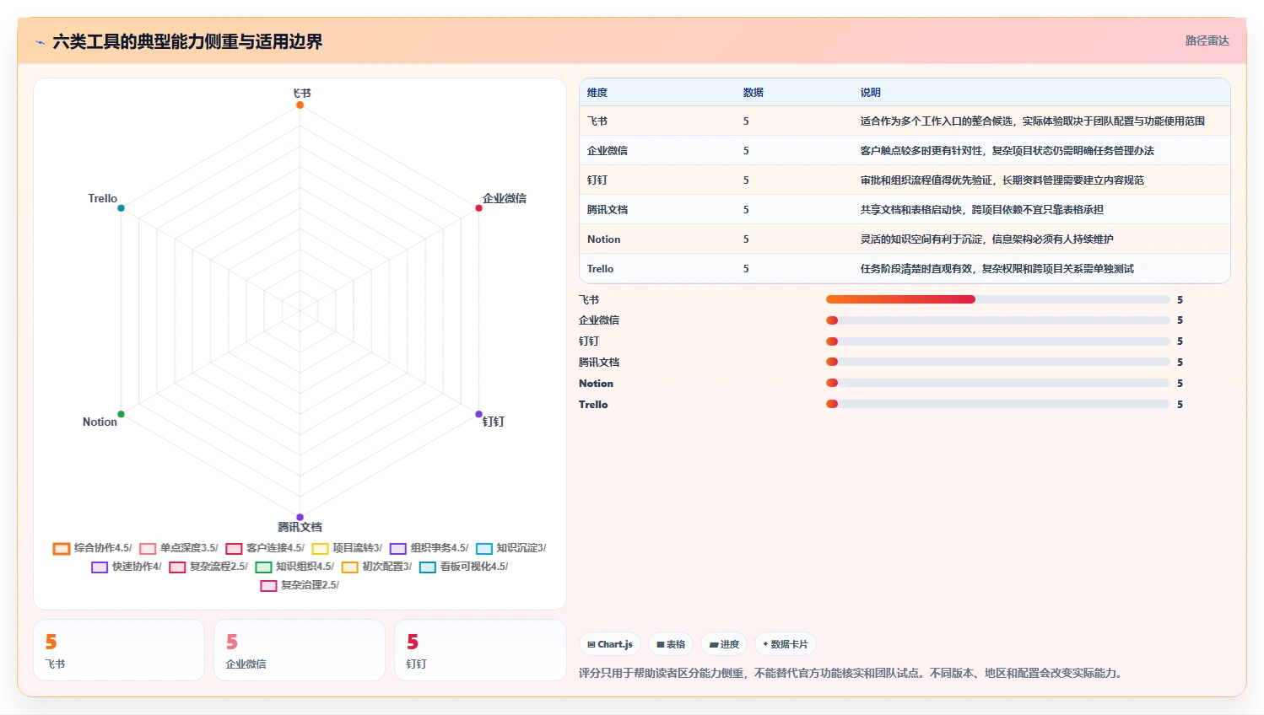Click the Trello description about 任务阶段
This screenshot has height=715, width=1264.
click(997, 269)
